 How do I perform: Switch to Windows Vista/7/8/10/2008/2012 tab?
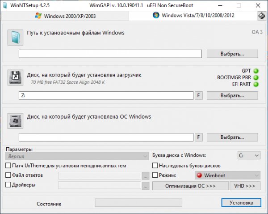[x=193, y=15]
